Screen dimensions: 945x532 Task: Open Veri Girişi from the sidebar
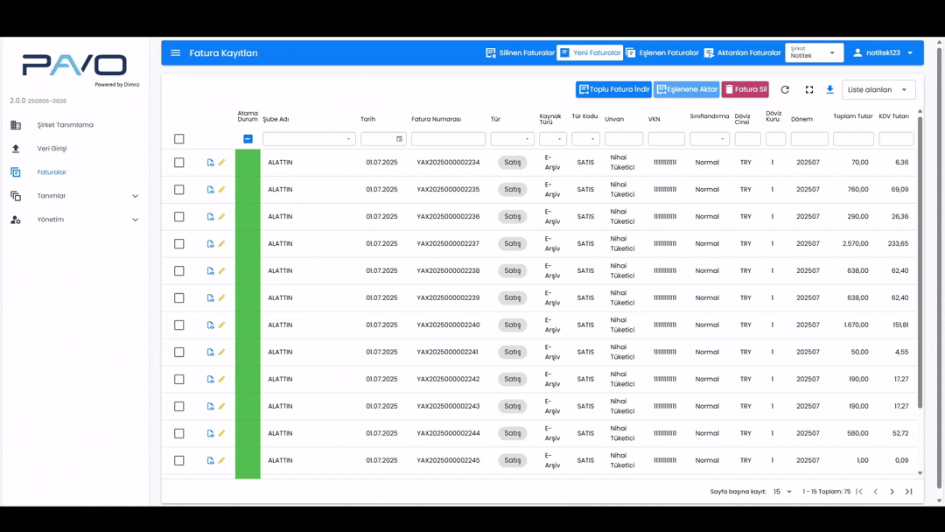(52, 149)
